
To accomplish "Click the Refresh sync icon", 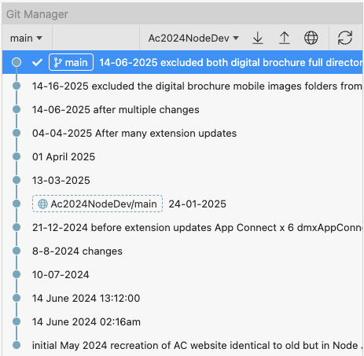I will click(x=345, y=39).
